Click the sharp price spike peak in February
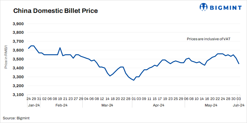The height and width of the screenshot is (123, 247). 60,48
